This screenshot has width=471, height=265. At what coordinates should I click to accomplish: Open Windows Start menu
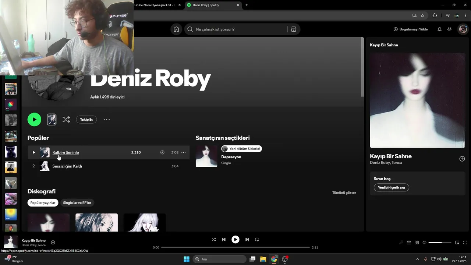click(x=187, y=259)
